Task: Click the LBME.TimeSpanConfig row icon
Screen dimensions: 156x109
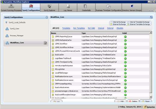Action: pos(53,62)
